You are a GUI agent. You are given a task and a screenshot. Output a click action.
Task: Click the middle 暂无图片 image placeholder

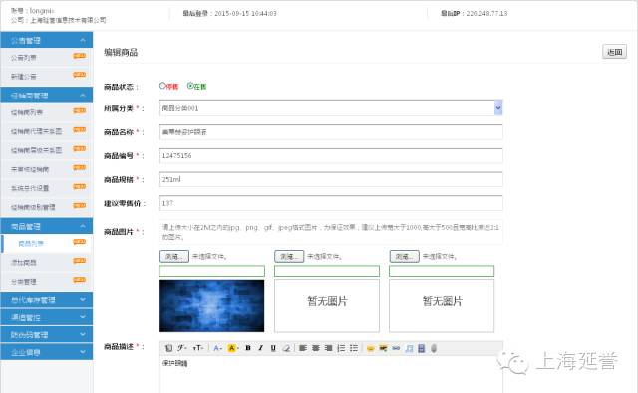[327, 305]
